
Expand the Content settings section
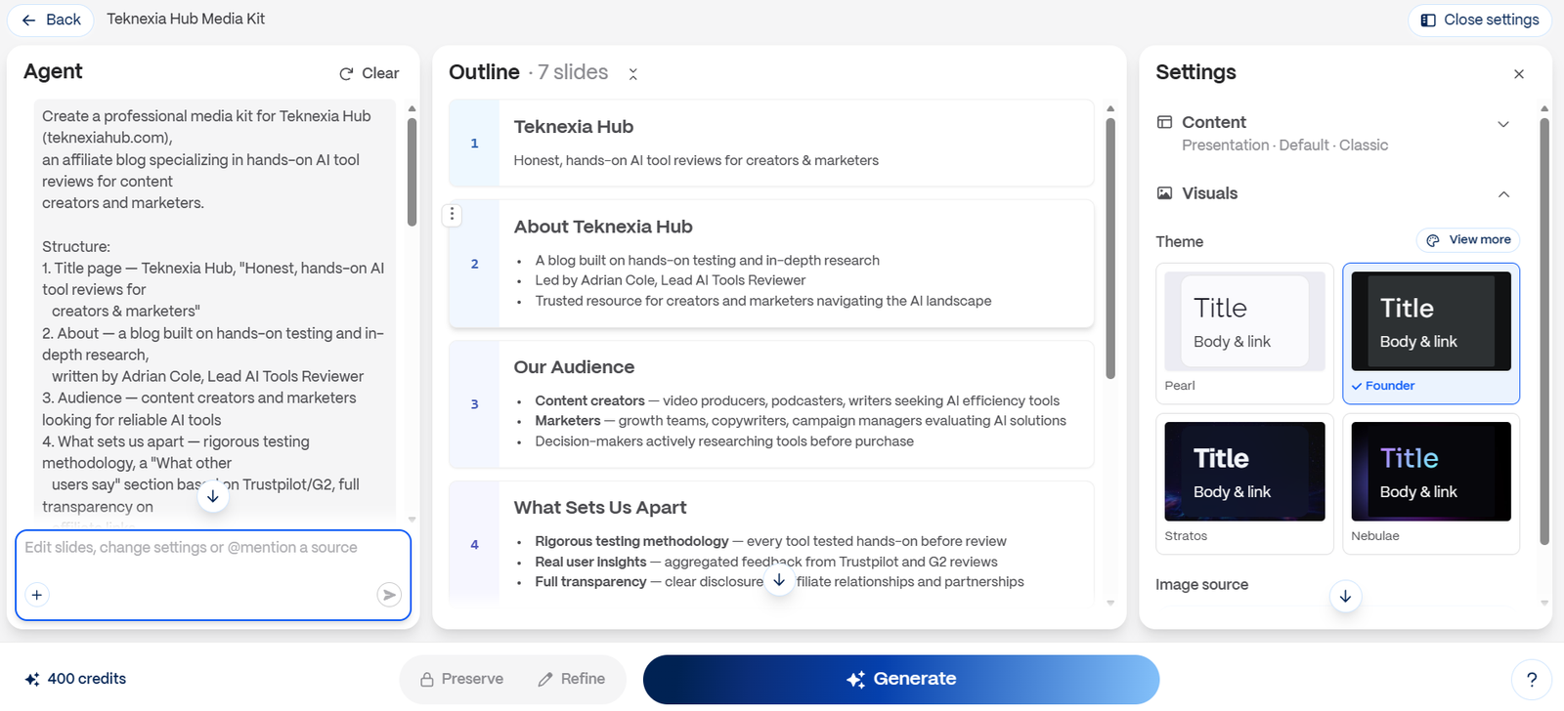point(1503,124)
